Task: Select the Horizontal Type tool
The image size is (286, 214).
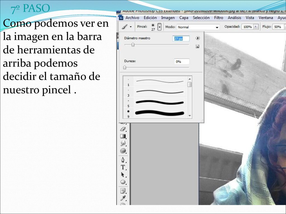Action: click(123, 167)
